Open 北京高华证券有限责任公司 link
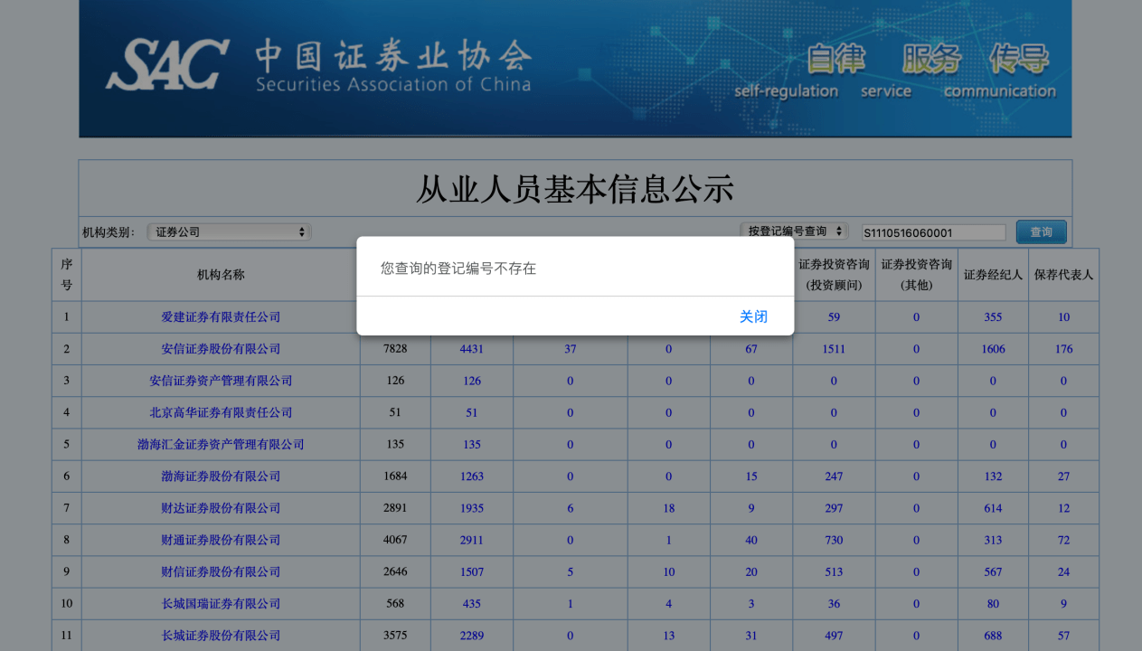Screen dimensions: 1142x651 point(221,412)
